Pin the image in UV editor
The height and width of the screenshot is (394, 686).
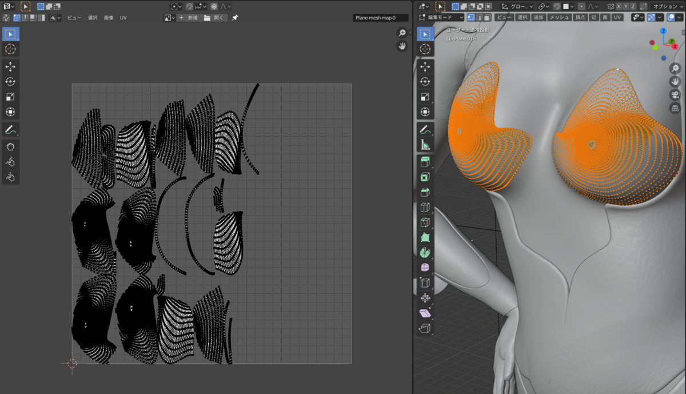pyautogui.click(x=234, y=18)
